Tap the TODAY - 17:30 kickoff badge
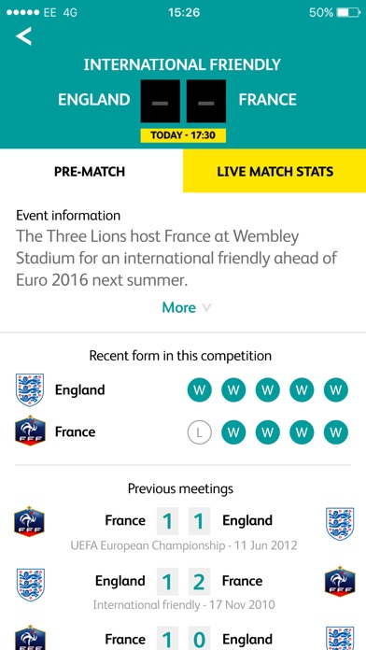Viewport: 366px width, 650px height. coord(183,135)
